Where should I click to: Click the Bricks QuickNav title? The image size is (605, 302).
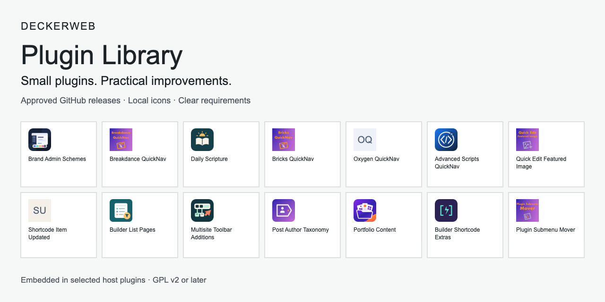pyautogui.click(x=293, y=159)
